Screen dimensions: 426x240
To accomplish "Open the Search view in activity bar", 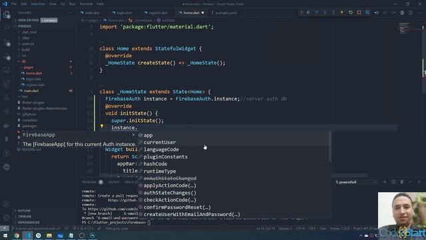I will coord(7,28).
